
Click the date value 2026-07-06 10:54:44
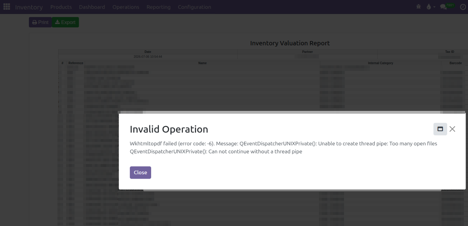point(148,56)
